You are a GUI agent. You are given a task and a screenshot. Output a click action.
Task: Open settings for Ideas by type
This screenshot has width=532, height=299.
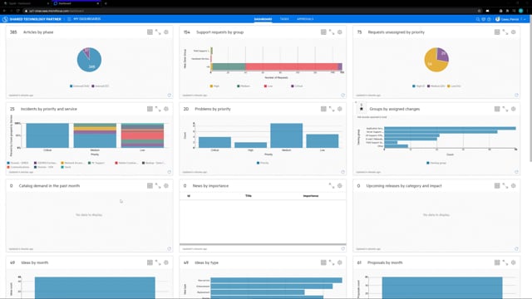(340, 262)
